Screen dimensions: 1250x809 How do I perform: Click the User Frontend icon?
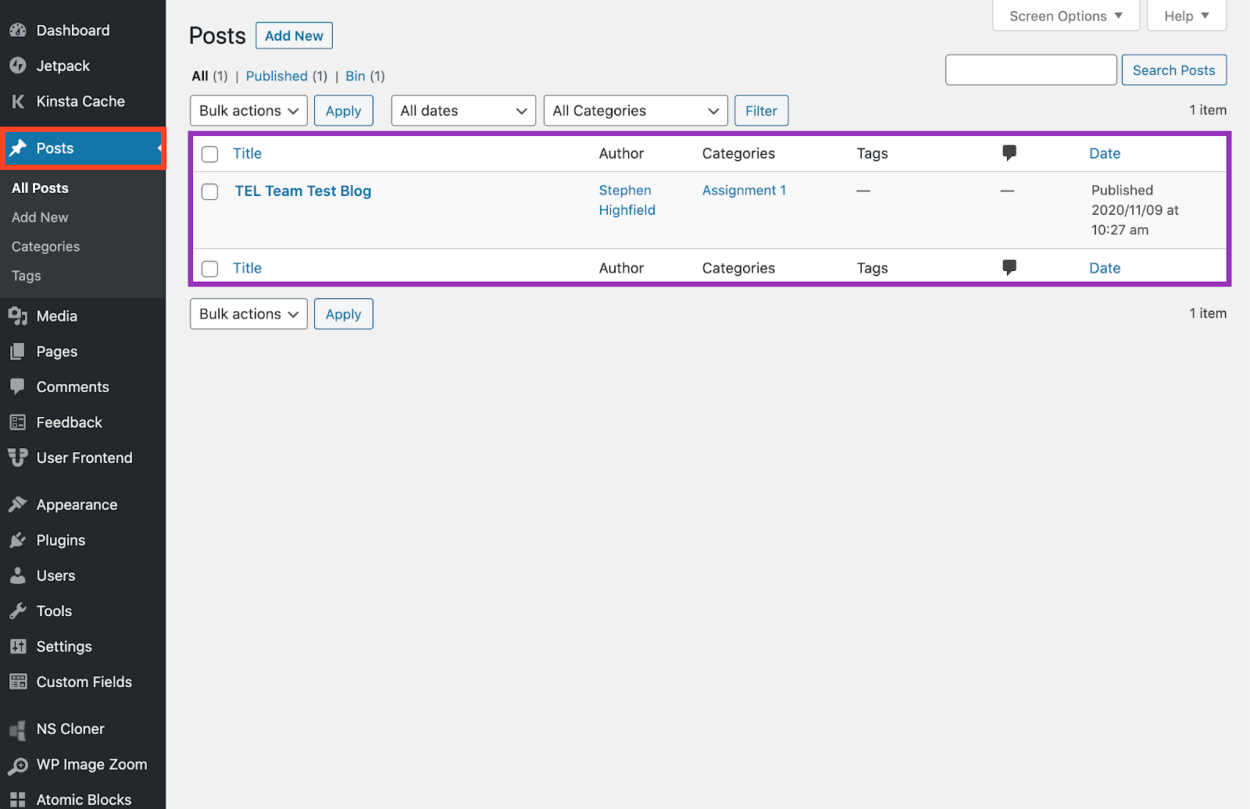(x=18, y=458)
